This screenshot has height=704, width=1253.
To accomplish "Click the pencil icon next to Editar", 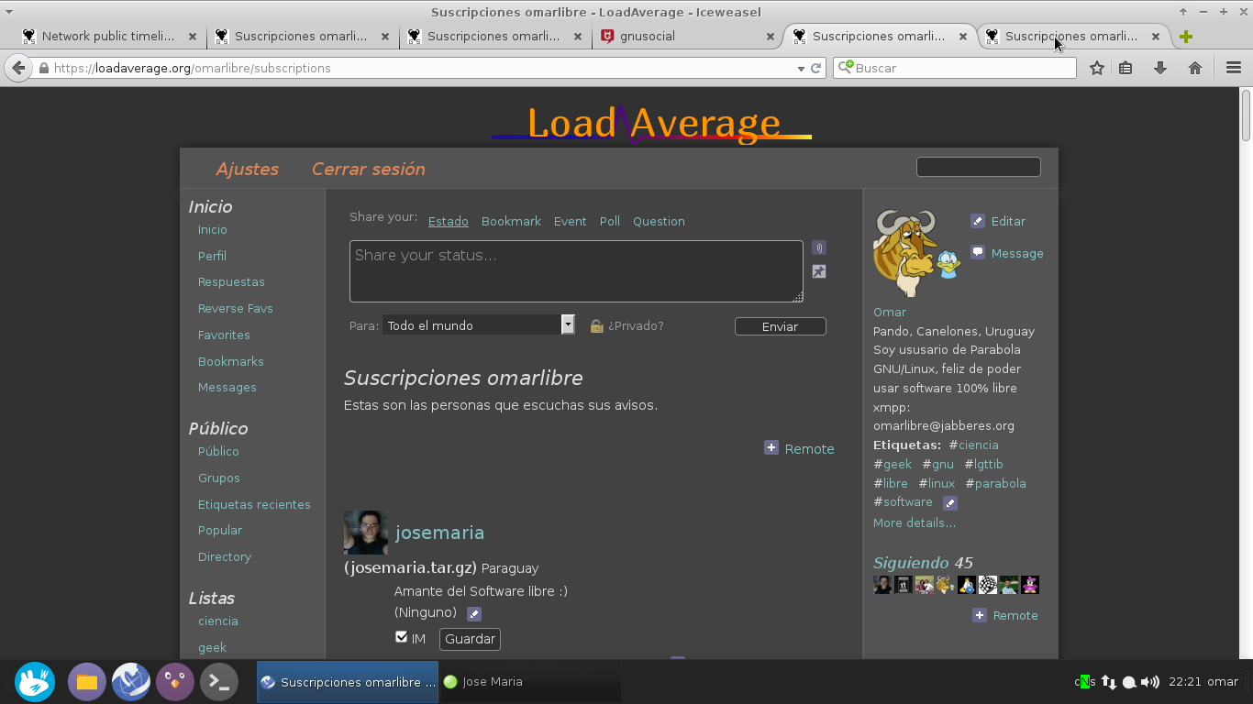I will click(x=978, y=221).
